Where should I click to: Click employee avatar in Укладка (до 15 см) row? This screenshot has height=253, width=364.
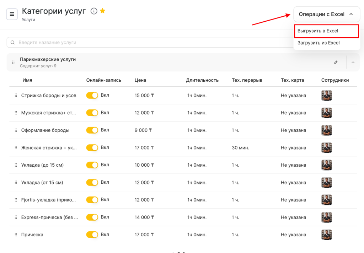(326, 165)
